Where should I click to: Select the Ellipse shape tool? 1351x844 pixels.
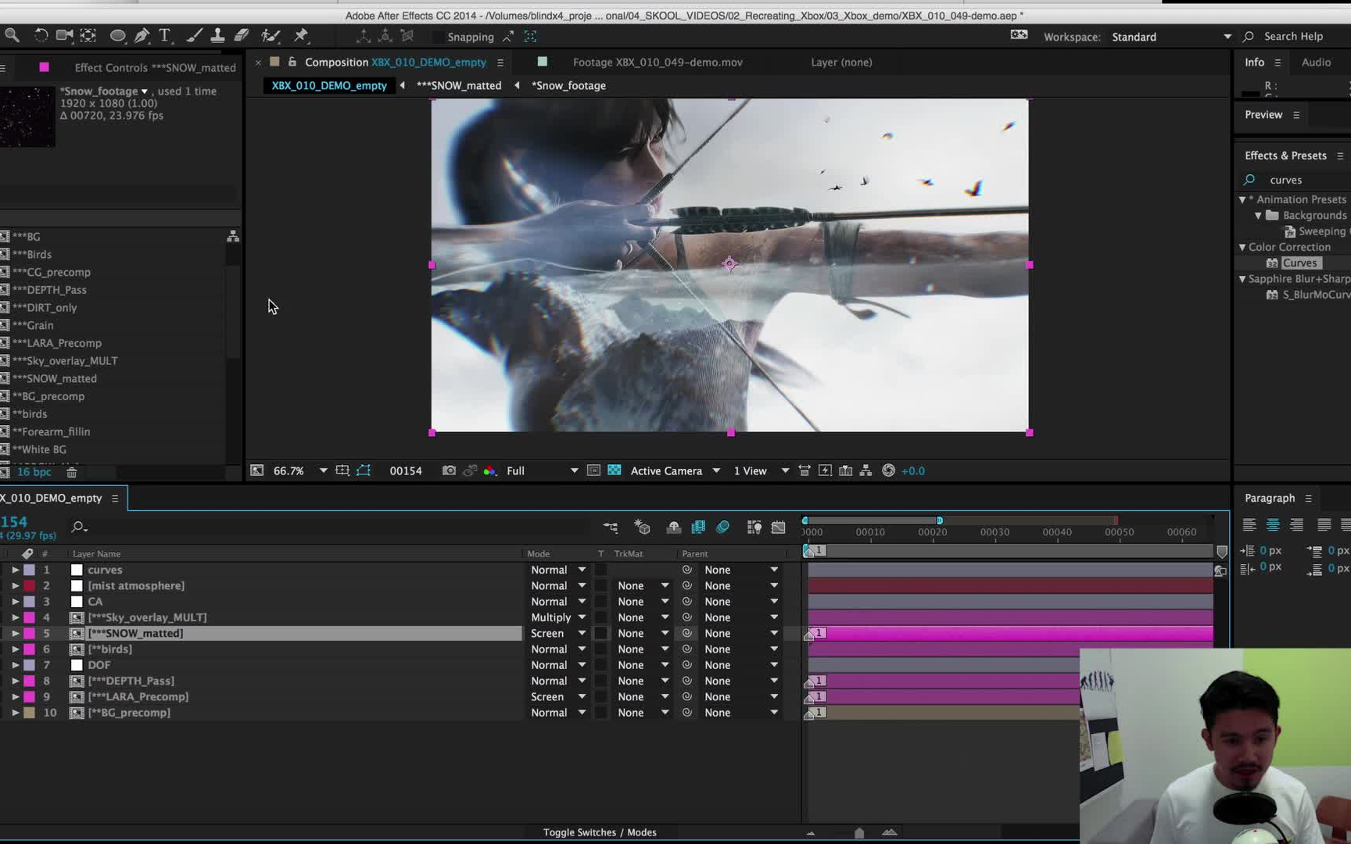(117, 35)
